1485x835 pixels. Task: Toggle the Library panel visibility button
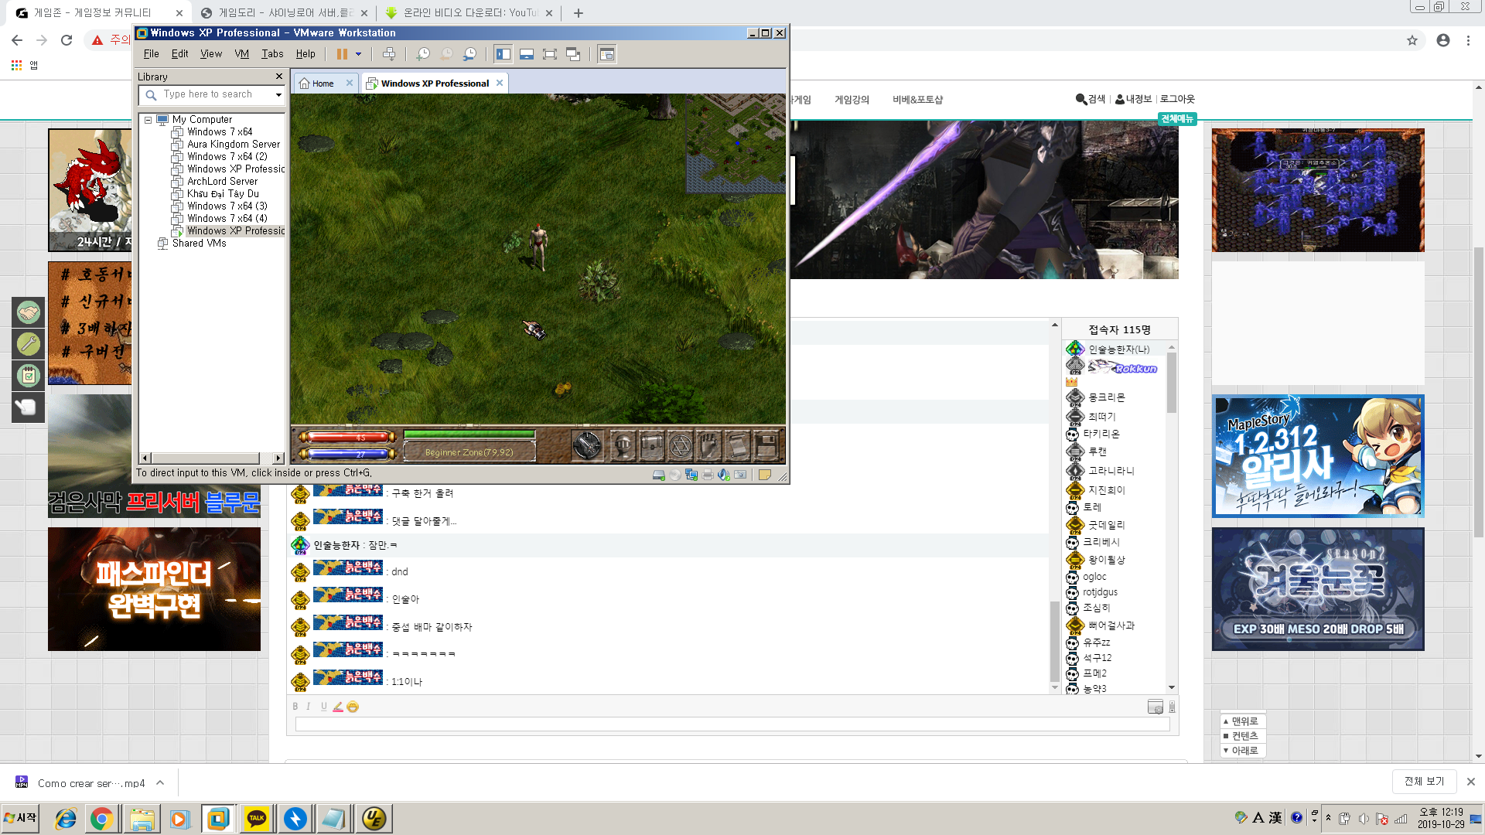click(x=504, y=54)
